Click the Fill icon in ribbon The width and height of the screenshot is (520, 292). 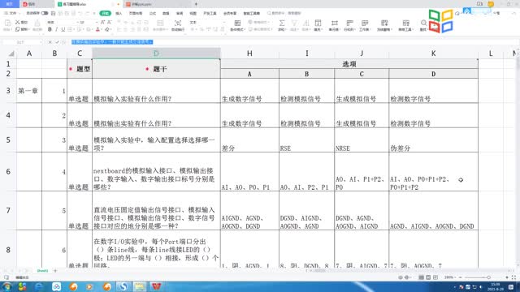(x=318, y=23)
